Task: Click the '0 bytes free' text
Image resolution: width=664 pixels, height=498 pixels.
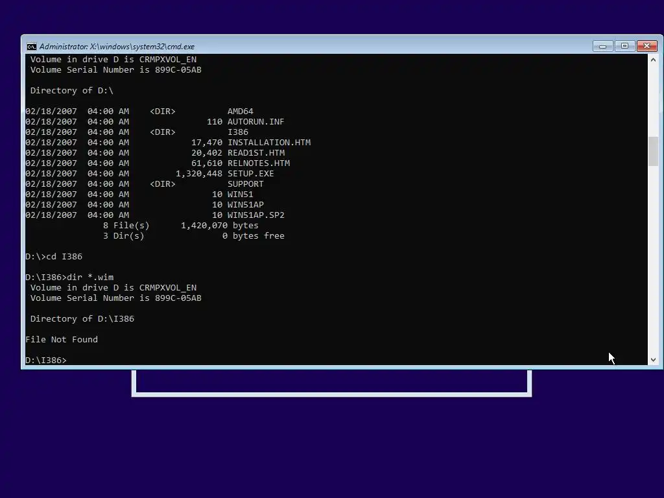Action: [x=254, y=236]
